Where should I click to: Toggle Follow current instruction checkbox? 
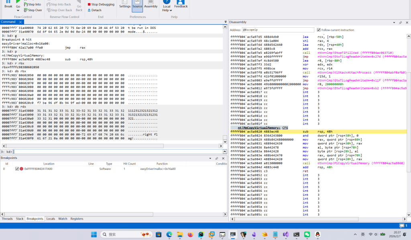pos(319,30)
